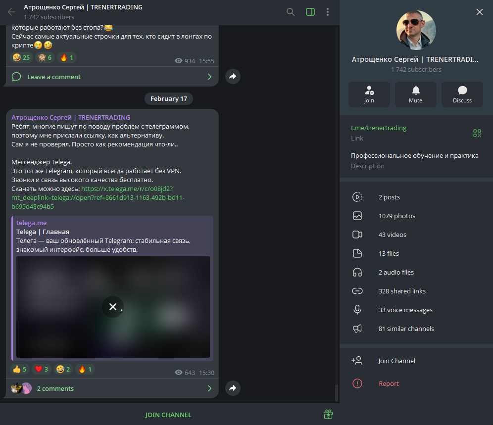
Task: Show the channel QR code
Action: click(477, 133)
